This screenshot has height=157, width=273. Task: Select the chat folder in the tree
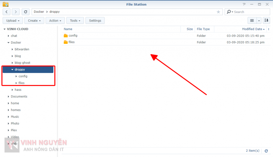pyautogui.click(x=14, y=36)
